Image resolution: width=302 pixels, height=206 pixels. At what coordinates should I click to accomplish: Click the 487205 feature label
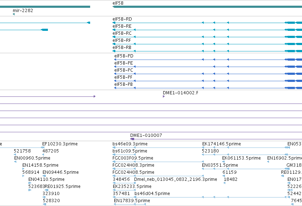[51, 151]
